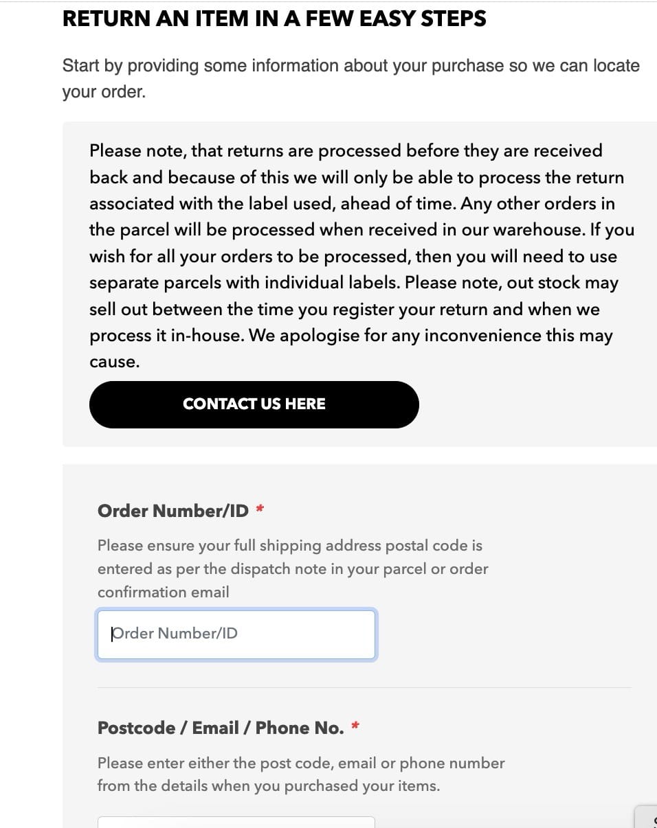
Task: Click the divider line below the Order Number field
Action: (x=364, y=687)
